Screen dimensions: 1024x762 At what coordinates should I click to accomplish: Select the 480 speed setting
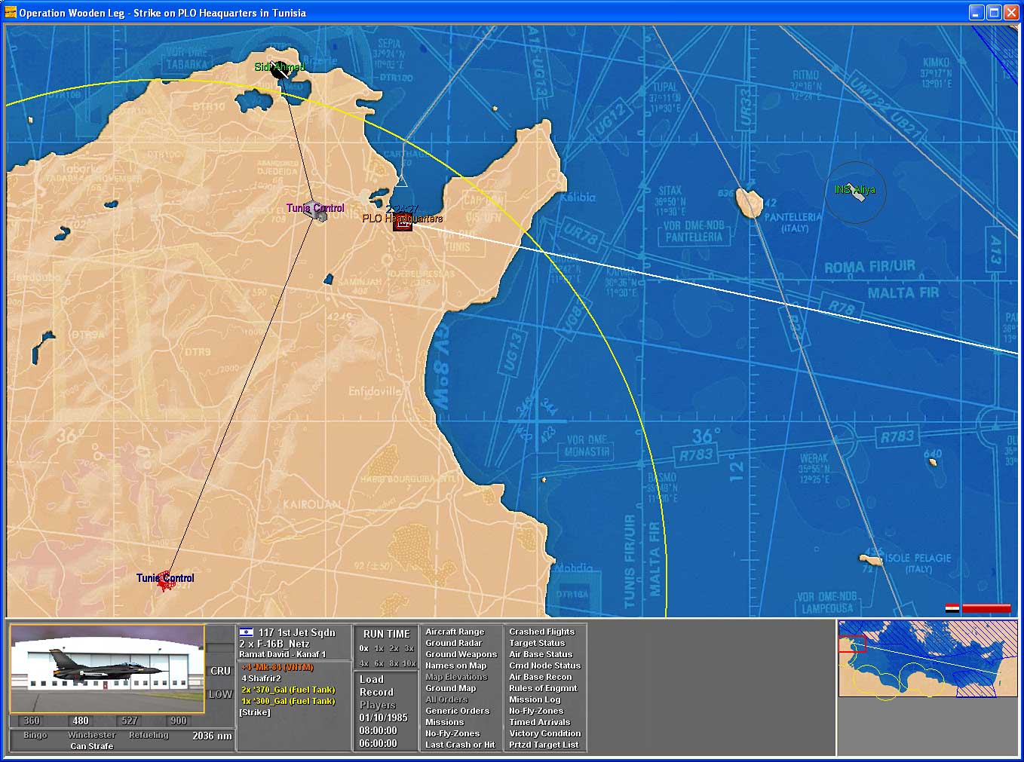coord(81,721)
